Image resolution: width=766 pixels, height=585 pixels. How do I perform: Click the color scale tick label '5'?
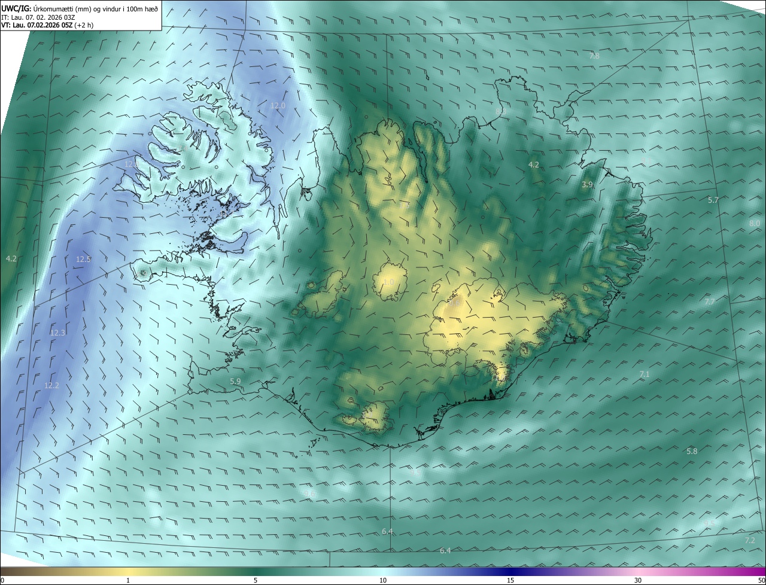[256, 580]
